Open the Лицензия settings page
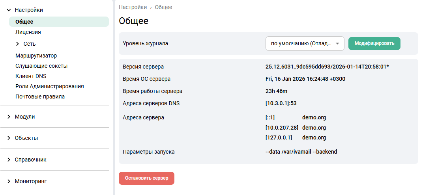Image resolution: width=421 pixels, height=195 pixels. (x=28, y=32)
